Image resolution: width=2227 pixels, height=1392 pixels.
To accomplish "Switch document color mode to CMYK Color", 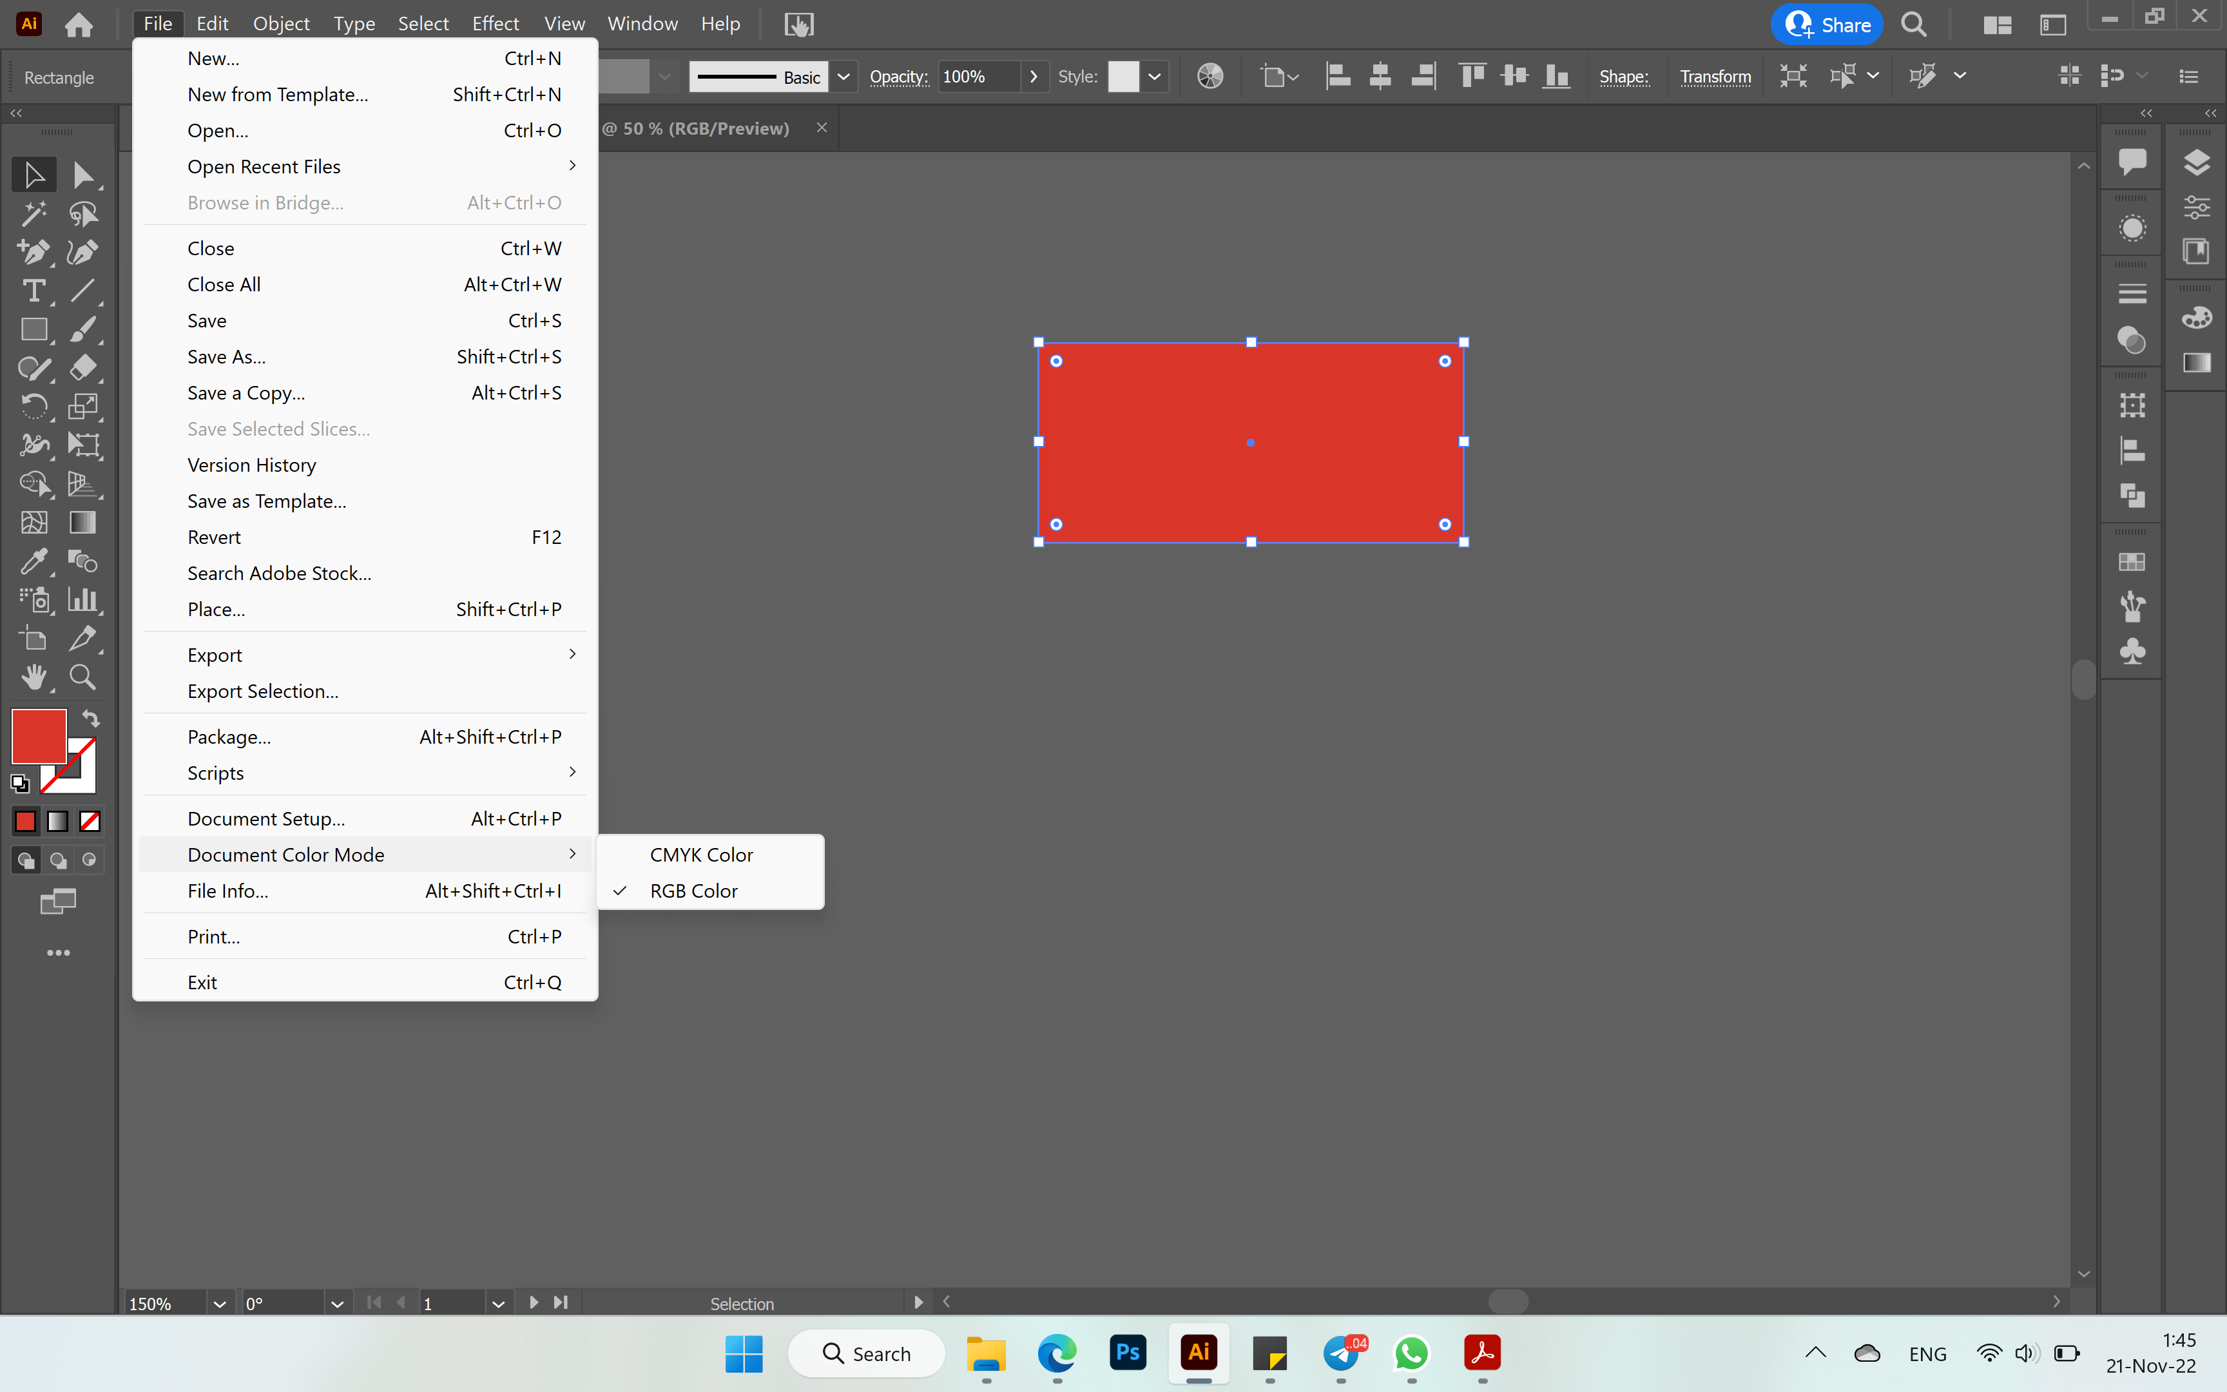I will point(701,855).
